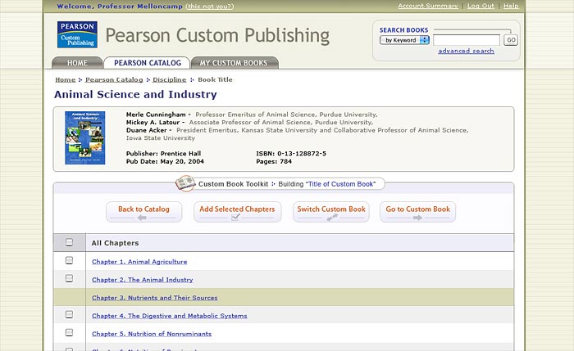Click the Animal Science and Industry heading
Viewport: 574px width, 351px height.
[135, 95]
